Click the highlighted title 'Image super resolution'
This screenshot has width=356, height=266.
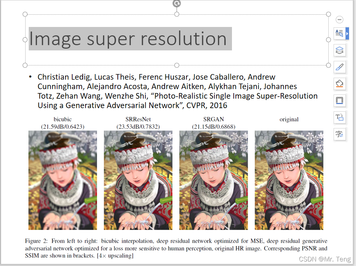coord(130,39)
